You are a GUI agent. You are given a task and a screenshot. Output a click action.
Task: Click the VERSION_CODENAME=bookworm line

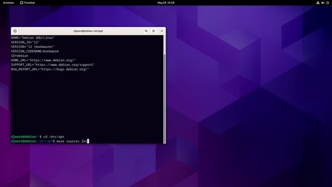click(x=35, y=51)
